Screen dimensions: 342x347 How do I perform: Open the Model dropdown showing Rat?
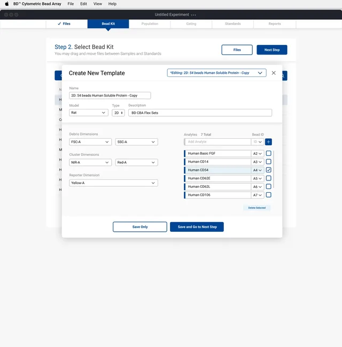[x=89, y=113]
